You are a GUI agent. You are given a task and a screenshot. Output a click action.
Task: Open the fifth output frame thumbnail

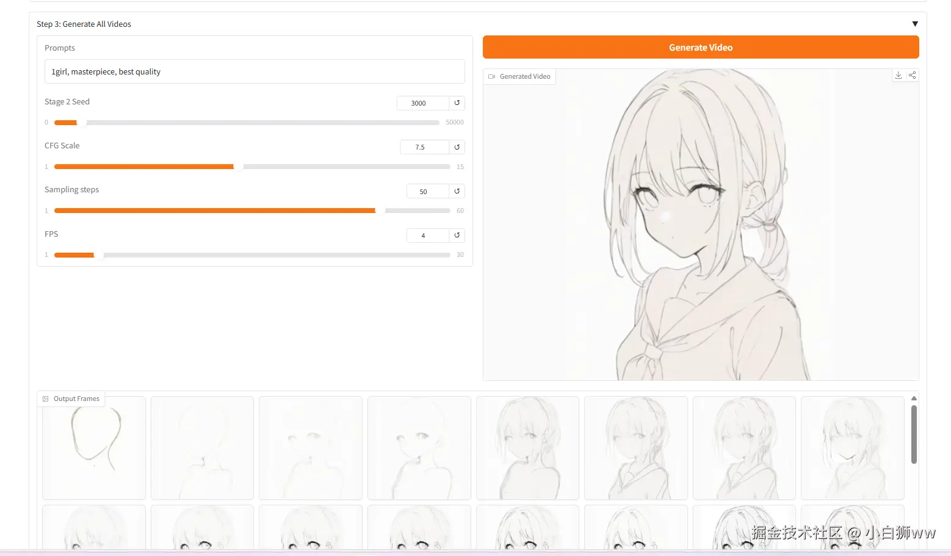527,448
